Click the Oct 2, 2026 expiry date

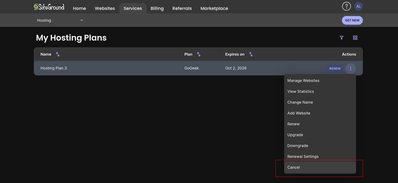236,68
